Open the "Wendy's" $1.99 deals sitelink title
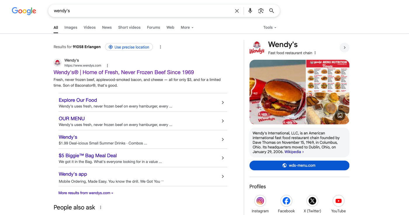 (68, 137)
